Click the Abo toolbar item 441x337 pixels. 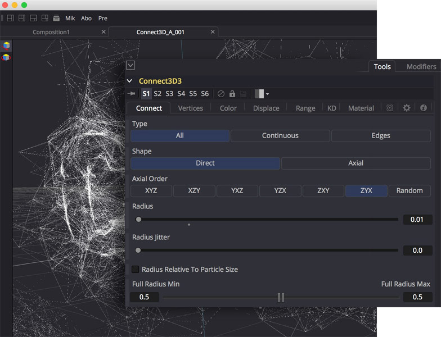87,18
